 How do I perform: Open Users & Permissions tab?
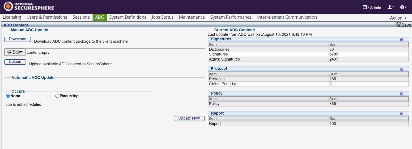coord(47,17)
